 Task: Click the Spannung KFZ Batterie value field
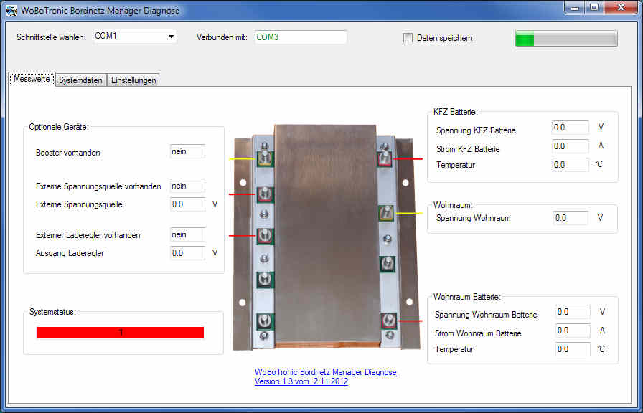tap(570, 128)
